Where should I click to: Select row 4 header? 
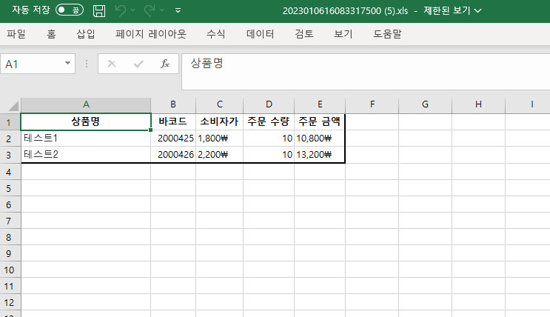[10, 172]
